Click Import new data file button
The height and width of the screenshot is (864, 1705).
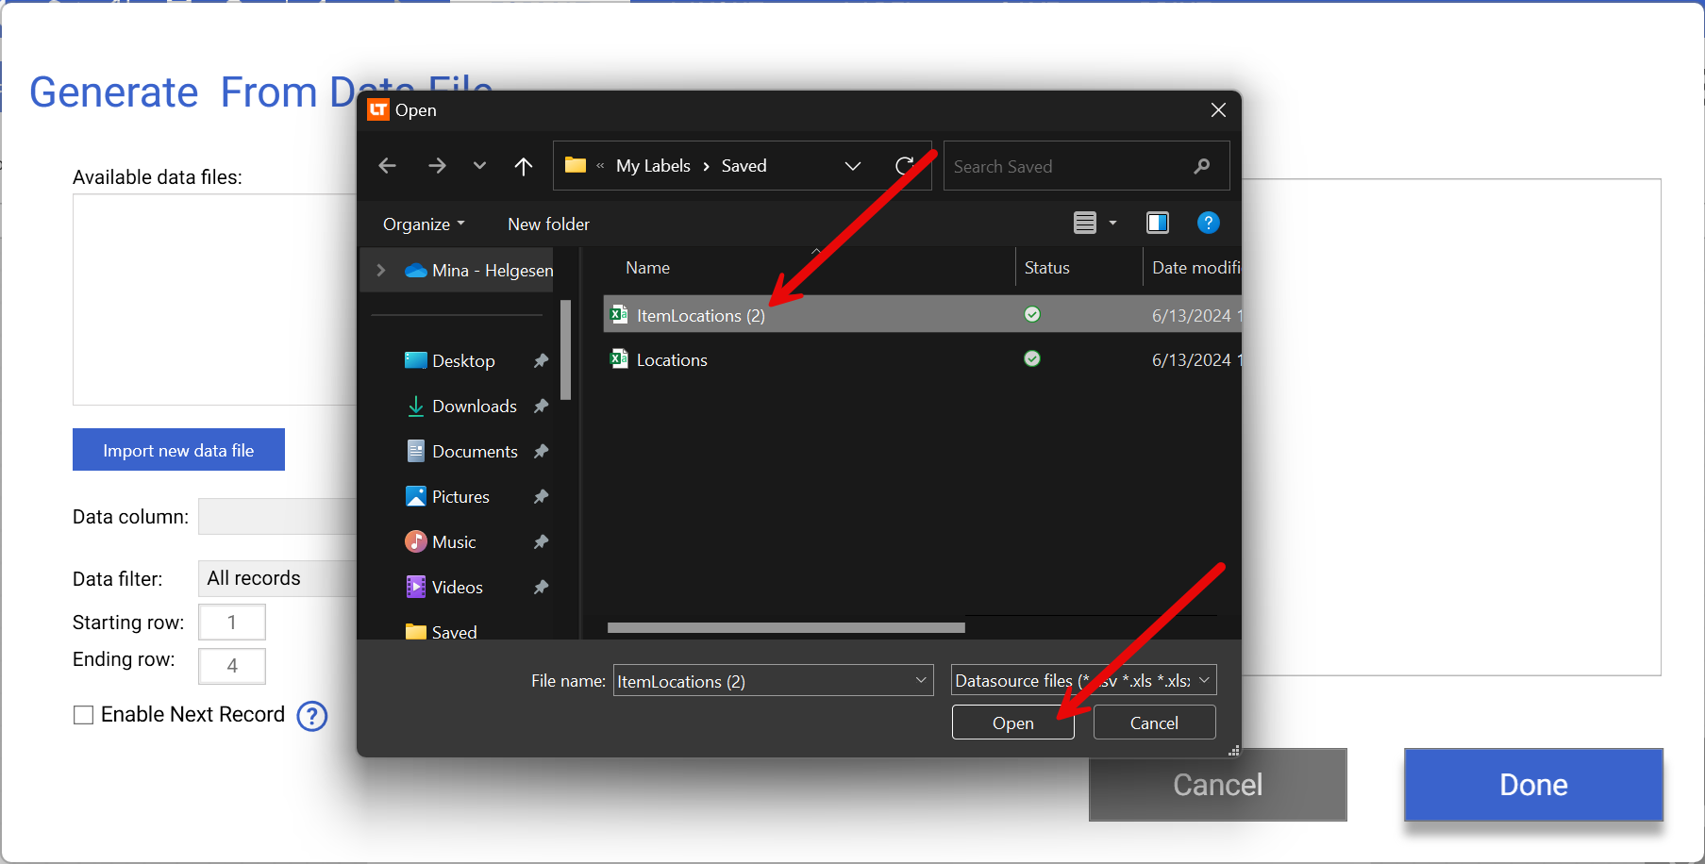pyautogui.click(x=178, y=450)
